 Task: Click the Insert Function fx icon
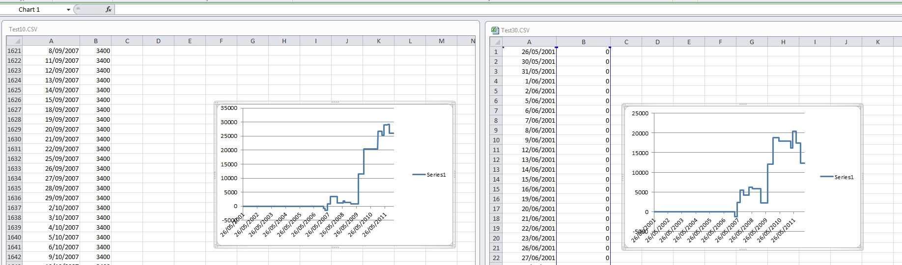click(109, 9)
